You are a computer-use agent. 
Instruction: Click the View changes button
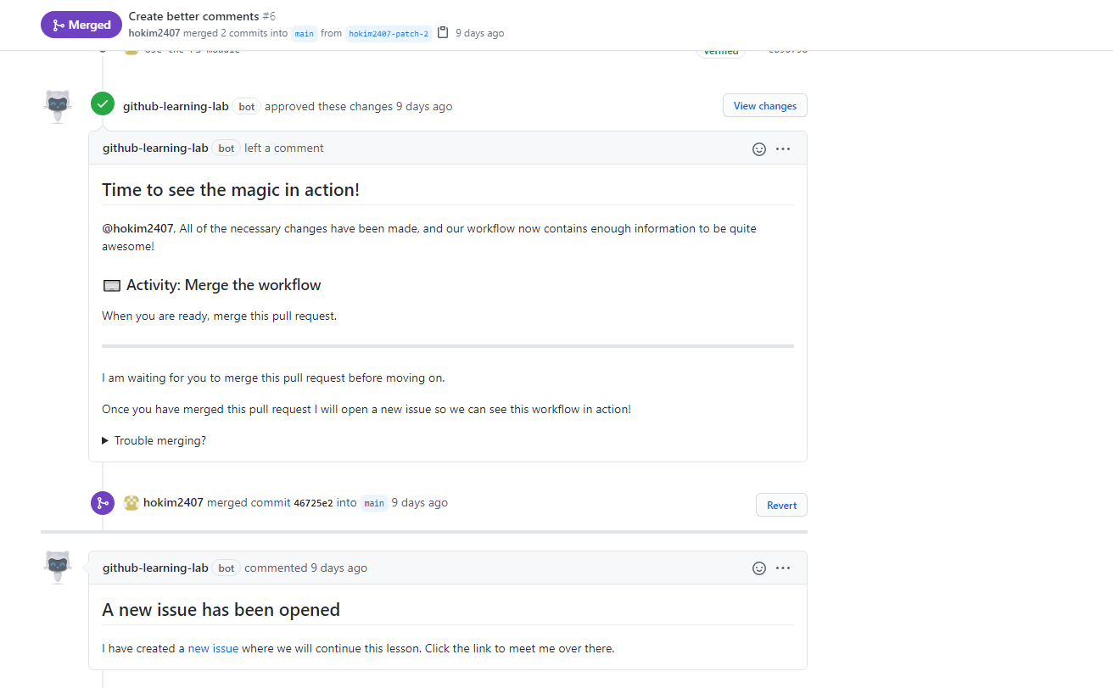[x=764, y=106]
